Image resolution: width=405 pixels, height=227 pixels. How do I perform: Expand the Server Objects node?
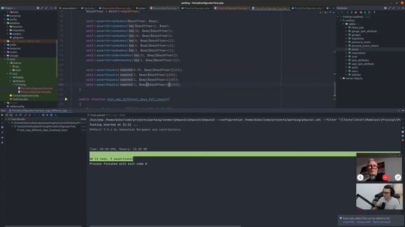pyautogui.click(x=341, y=78)
